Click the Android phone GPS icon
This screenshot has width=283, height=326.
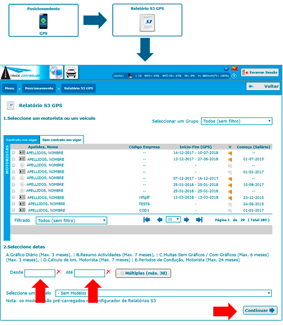[43, 21]
